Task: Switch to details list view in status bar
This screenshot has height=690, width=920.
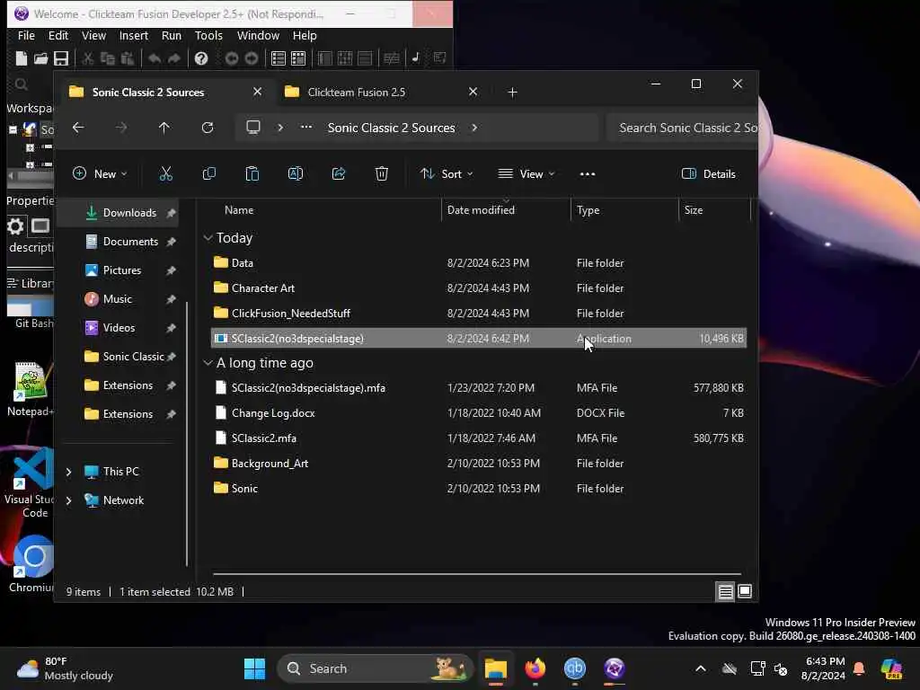Action: [725, 591]
